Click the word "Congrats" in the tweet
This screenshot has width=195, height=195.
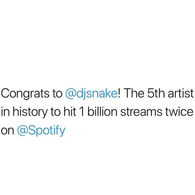pyautogui.click(x=25, y=94)
